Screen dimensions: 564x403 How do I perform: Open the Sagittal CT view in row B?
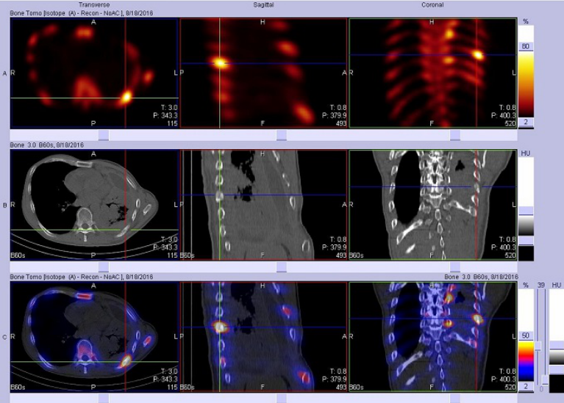(263, 204)
